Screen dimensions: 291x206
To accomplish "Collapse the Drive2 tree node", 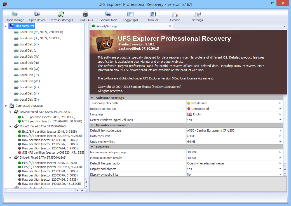I will (10, 127).
